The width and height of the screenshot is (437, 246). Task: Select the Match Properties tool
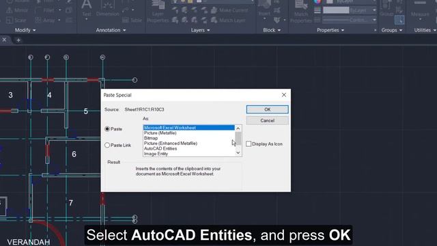coord(301,12)
